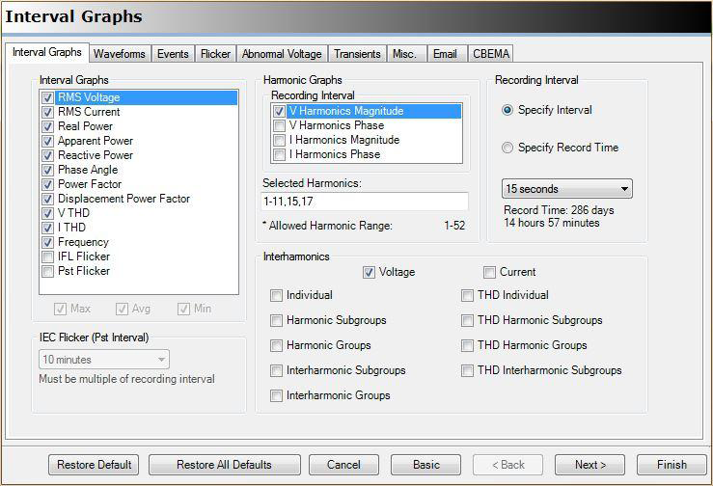This screenshot has height=486, width=713.
Task: Toggle Power Factor checkbox
Action: coord(47,184)
